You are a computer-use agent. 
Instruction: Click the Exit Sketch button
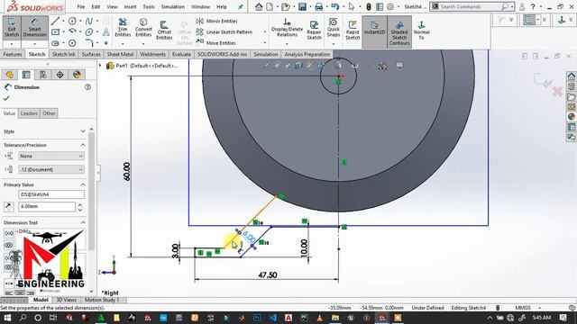pyautogui.click(x=12, y=28)
